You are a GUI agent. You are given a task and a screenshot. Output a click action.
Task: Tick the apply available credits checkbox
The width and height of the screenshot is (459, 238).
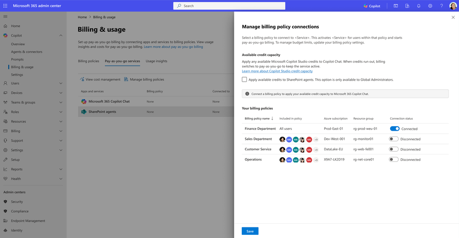click(244, 79)
